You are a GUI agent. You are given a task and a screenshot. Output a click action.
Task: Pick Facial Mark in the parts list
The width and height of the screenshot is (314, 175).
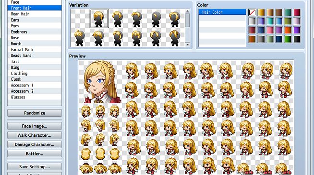coord(35,50)
